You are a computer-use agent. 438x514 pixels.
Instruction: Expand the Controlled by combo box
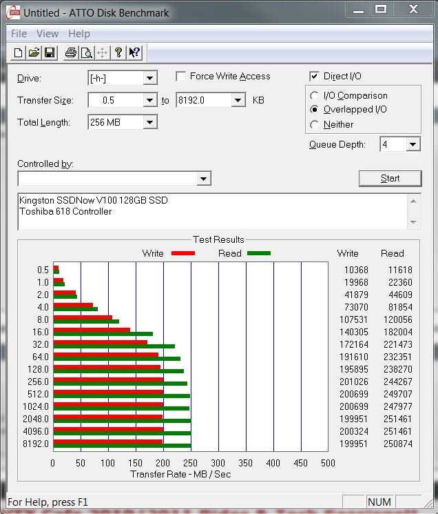(x=203, y=179)
